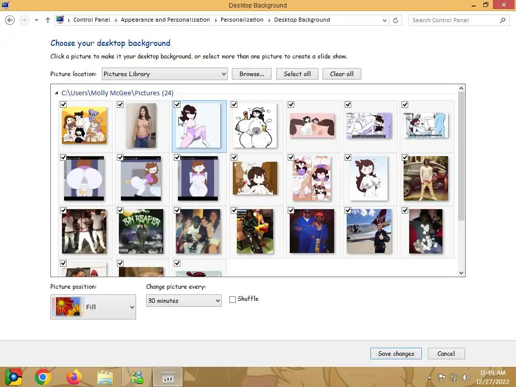This screenshot has width=516, height=387.
Task: Expand the arrow after Control Panel breadcrumb
Action: pyautogui.click(x=116, y=20)
